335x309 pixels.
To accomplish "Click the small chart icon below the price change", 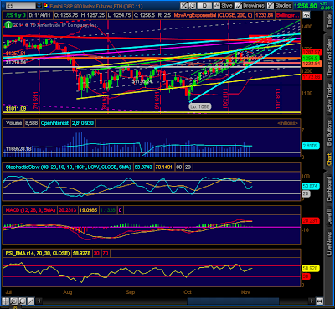I will (x=307, y=15).
